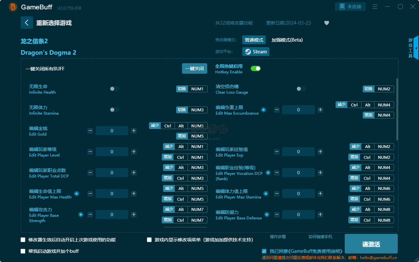Screen dimensions: 419x262
Task: Uncheck the GameBuff disclaimer agreement checkbox
Action: [264, 251]
